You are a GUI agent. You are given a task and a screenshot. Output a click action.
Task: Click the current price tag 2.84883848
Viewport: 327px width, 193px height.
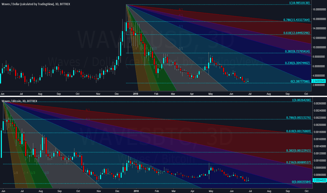318,81
